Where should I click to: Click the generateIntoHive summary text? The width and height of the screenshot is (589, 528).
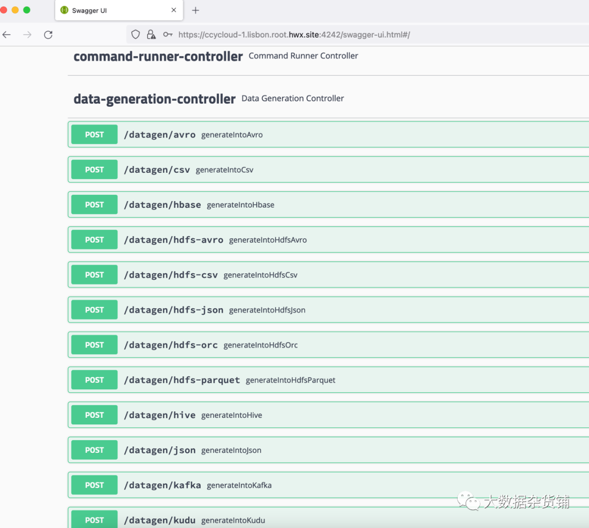232,415
